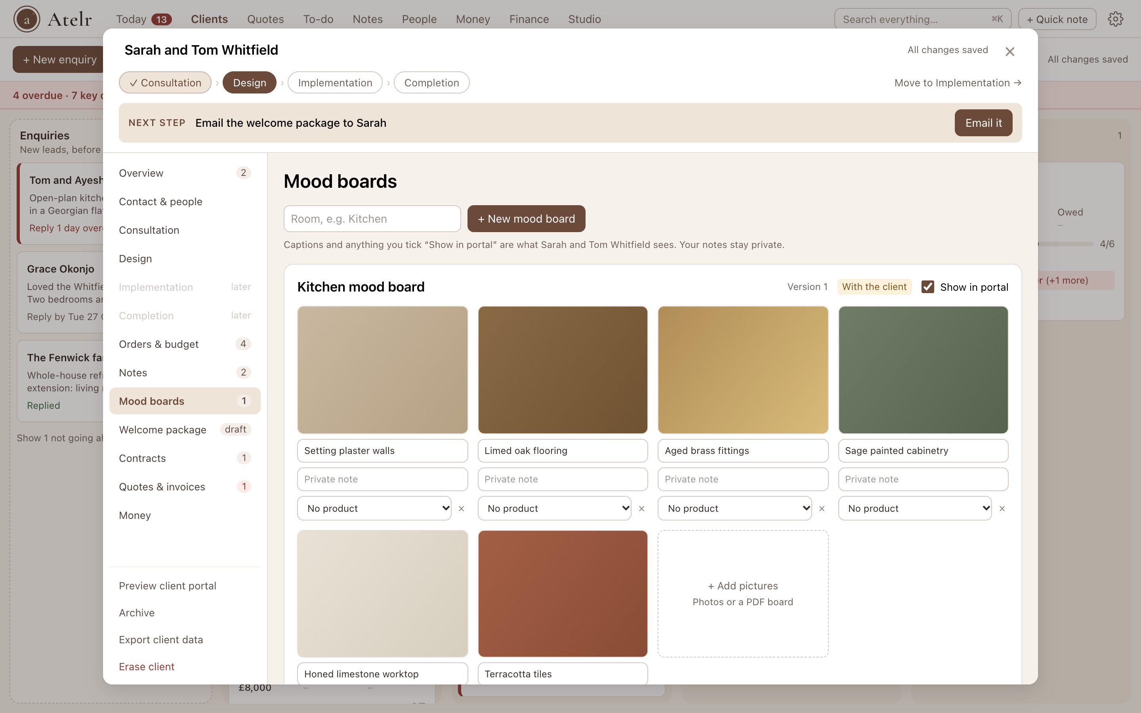The image size is (1141, 713).
Task: Remove the Limed oak flooring picture
Action: (641, 508)
